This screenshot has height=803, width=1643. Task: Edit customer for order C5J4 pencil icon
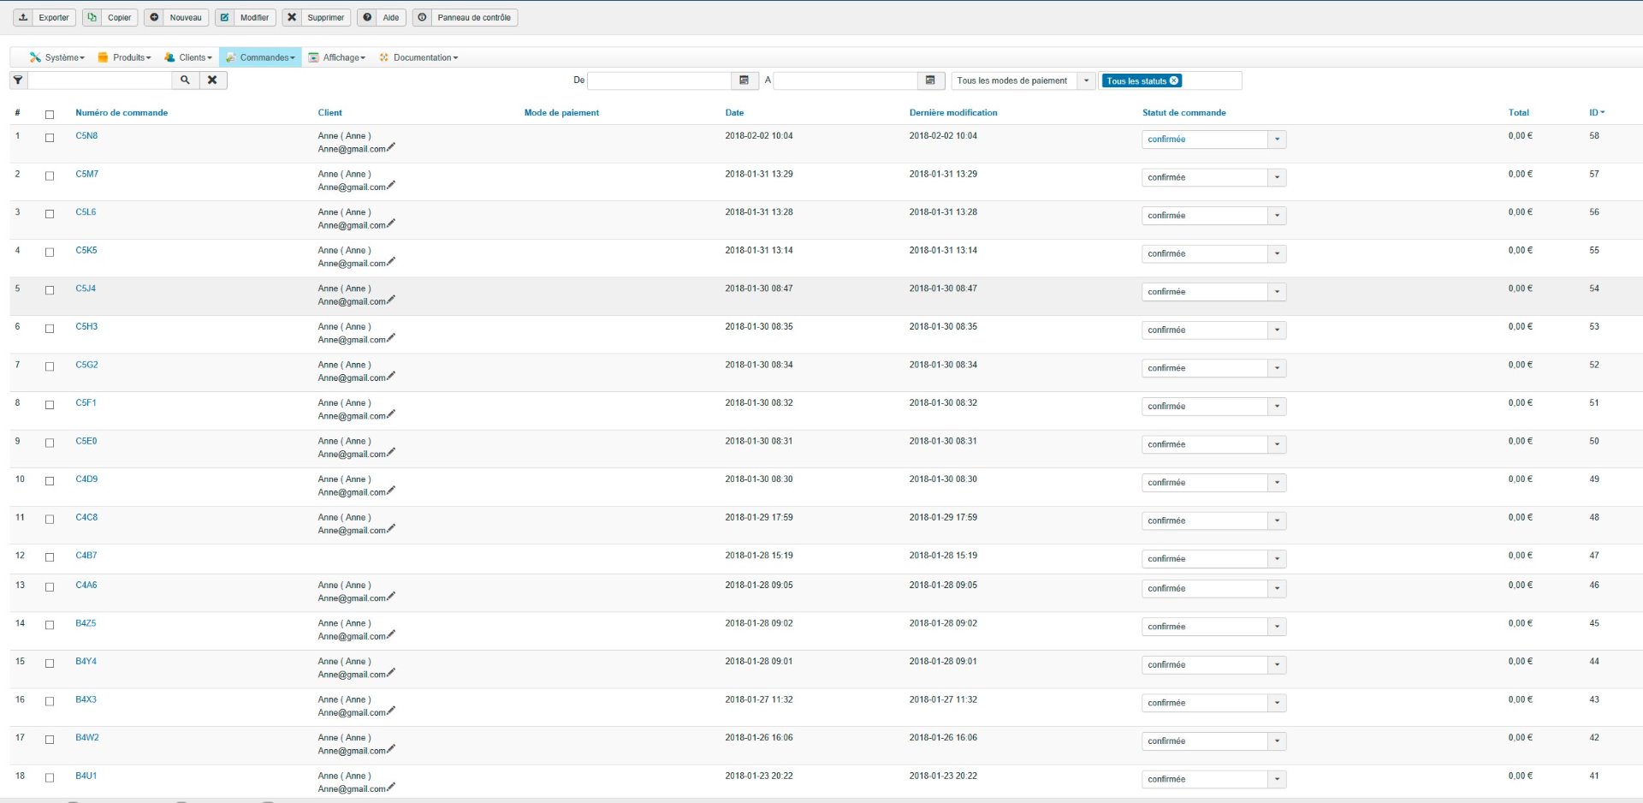pos(391,300)
